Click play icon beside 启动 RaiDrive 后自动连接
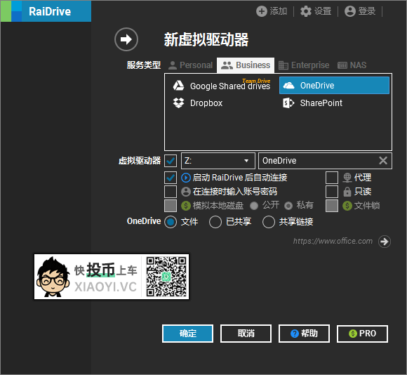Screen dimensions: 407x375 [x=186, y=178]
